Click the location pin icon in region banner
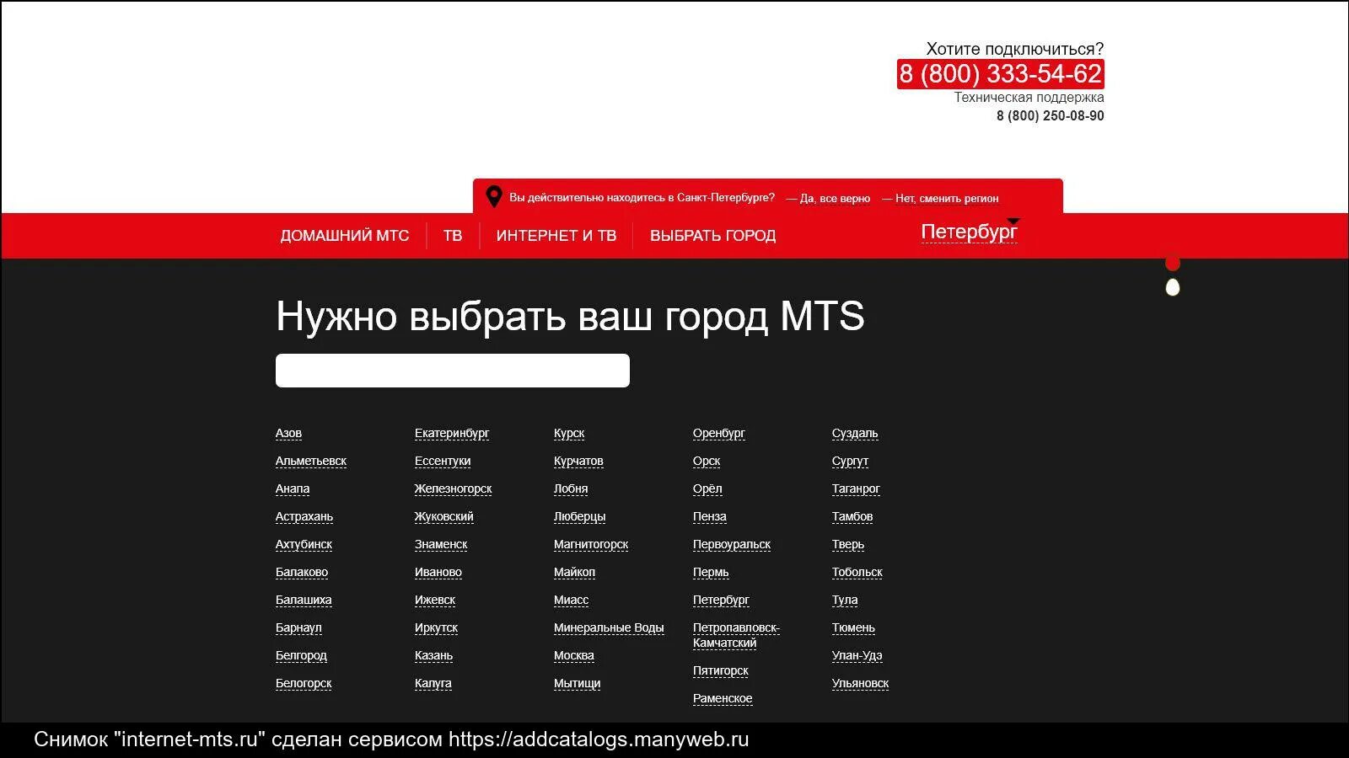This screenshot has height=758, width=1349. pyautogui.click(x=494, y=197)
